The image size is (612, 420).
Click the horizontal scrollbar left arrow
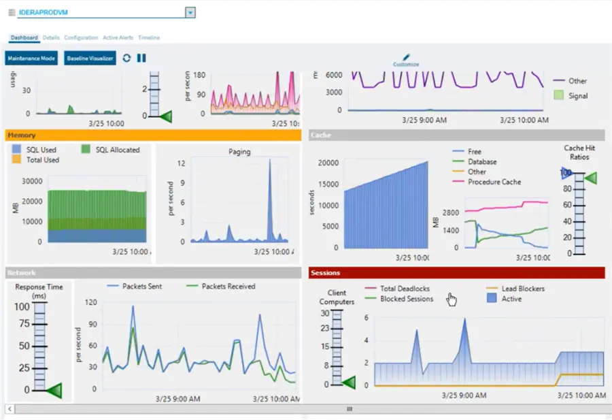click(10, 409)
